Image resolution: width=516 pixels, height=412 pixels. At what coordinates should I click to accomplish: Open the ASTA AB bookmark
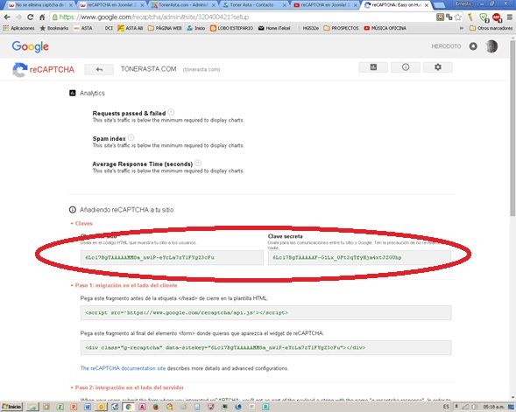point(131,28)
